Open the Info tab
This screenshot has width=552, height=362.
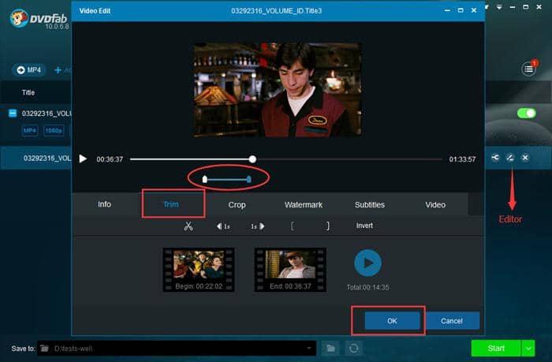(x=104, y=204)
